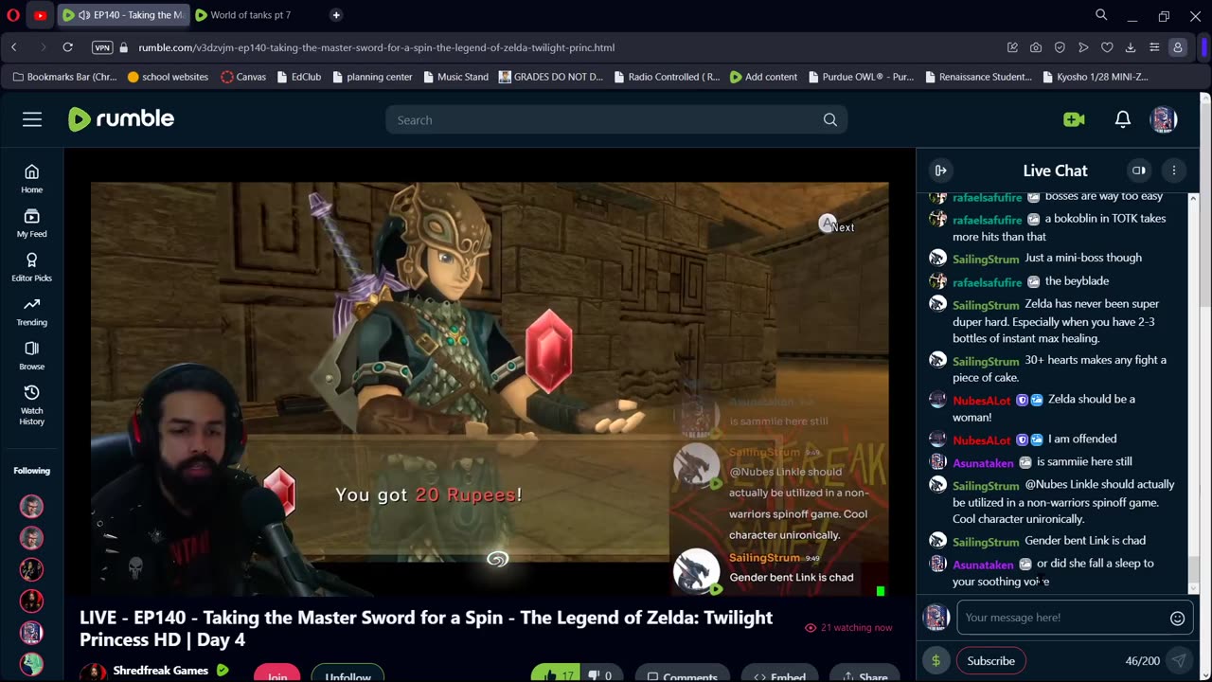This screenshot has width=1212, height=682.
Task: Toggle the Opera VPN badge
Action: pyautogui.click(x=102, y=47)
